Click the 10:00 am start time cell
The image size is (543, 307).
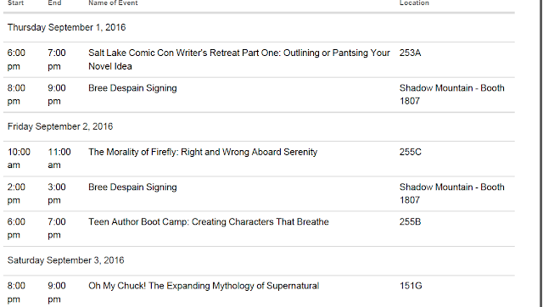(x=19, y=159)
